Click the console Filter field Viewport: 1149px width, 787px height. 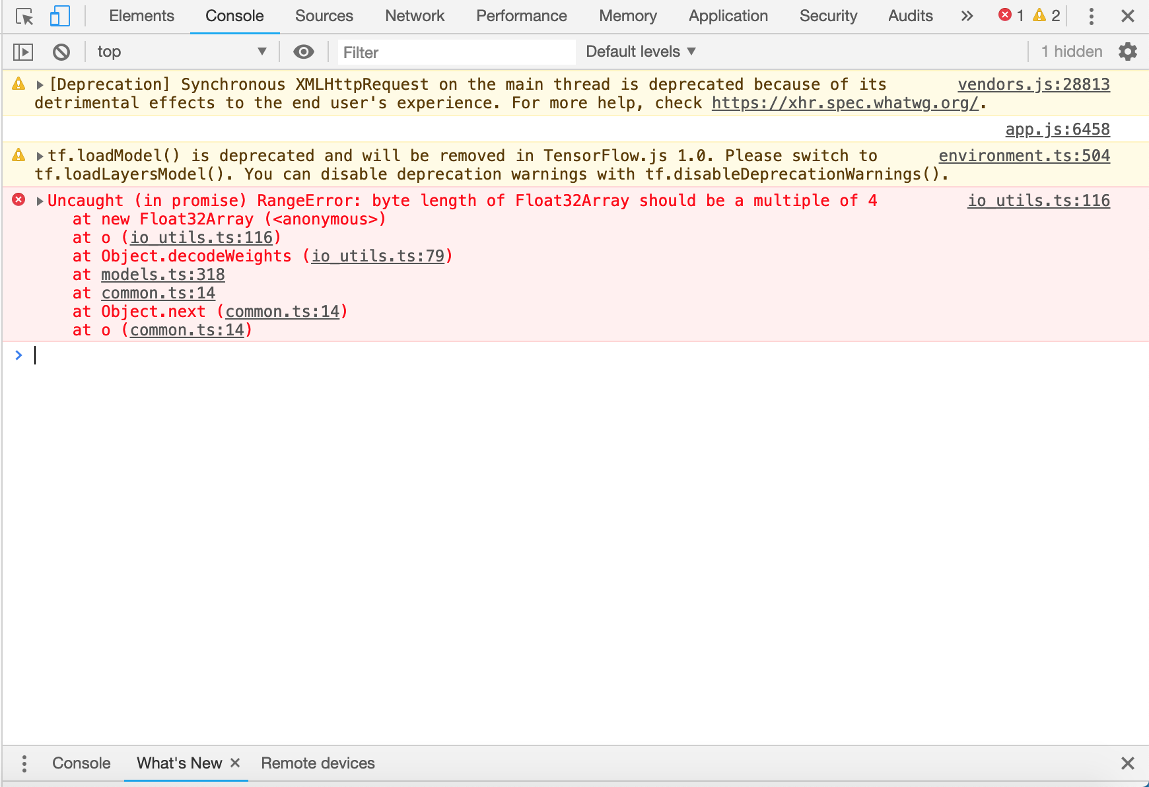(x=456, y=51)
